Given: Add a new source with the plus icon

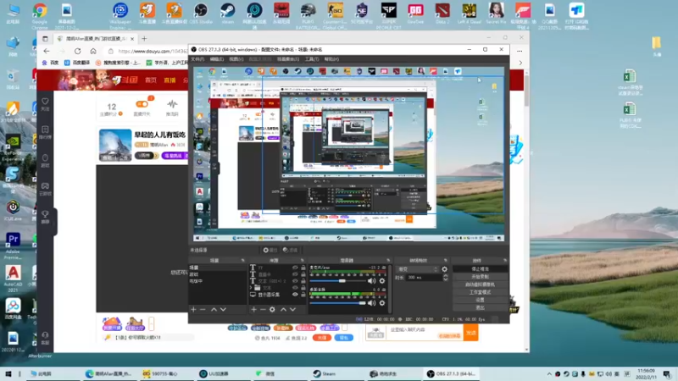Looking at the screenshot, I should pyautogui.click(x=253, y=309).
